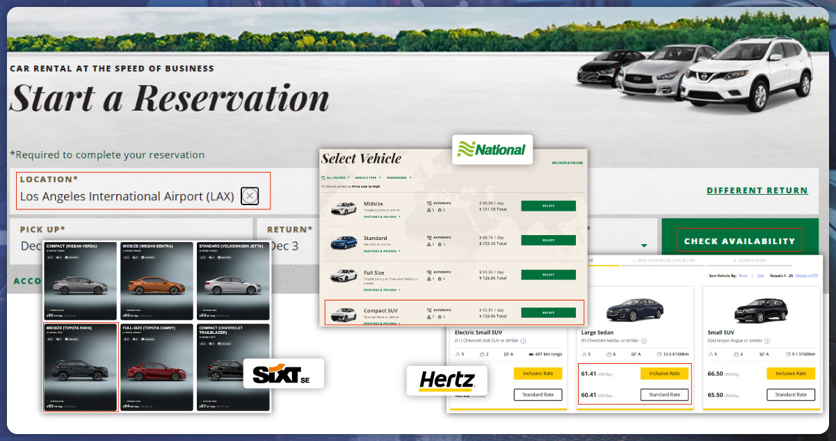The height and width of the screenshot is (441, 836).
Task: Open KEY FACTS & POLICIES link
Action: click(x=567, y=162)
